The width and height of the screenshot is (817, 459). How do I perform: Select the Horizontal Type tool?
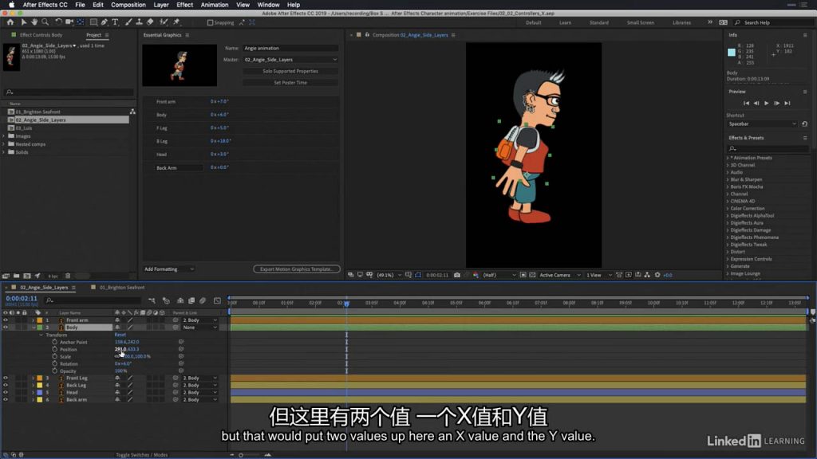115,22
